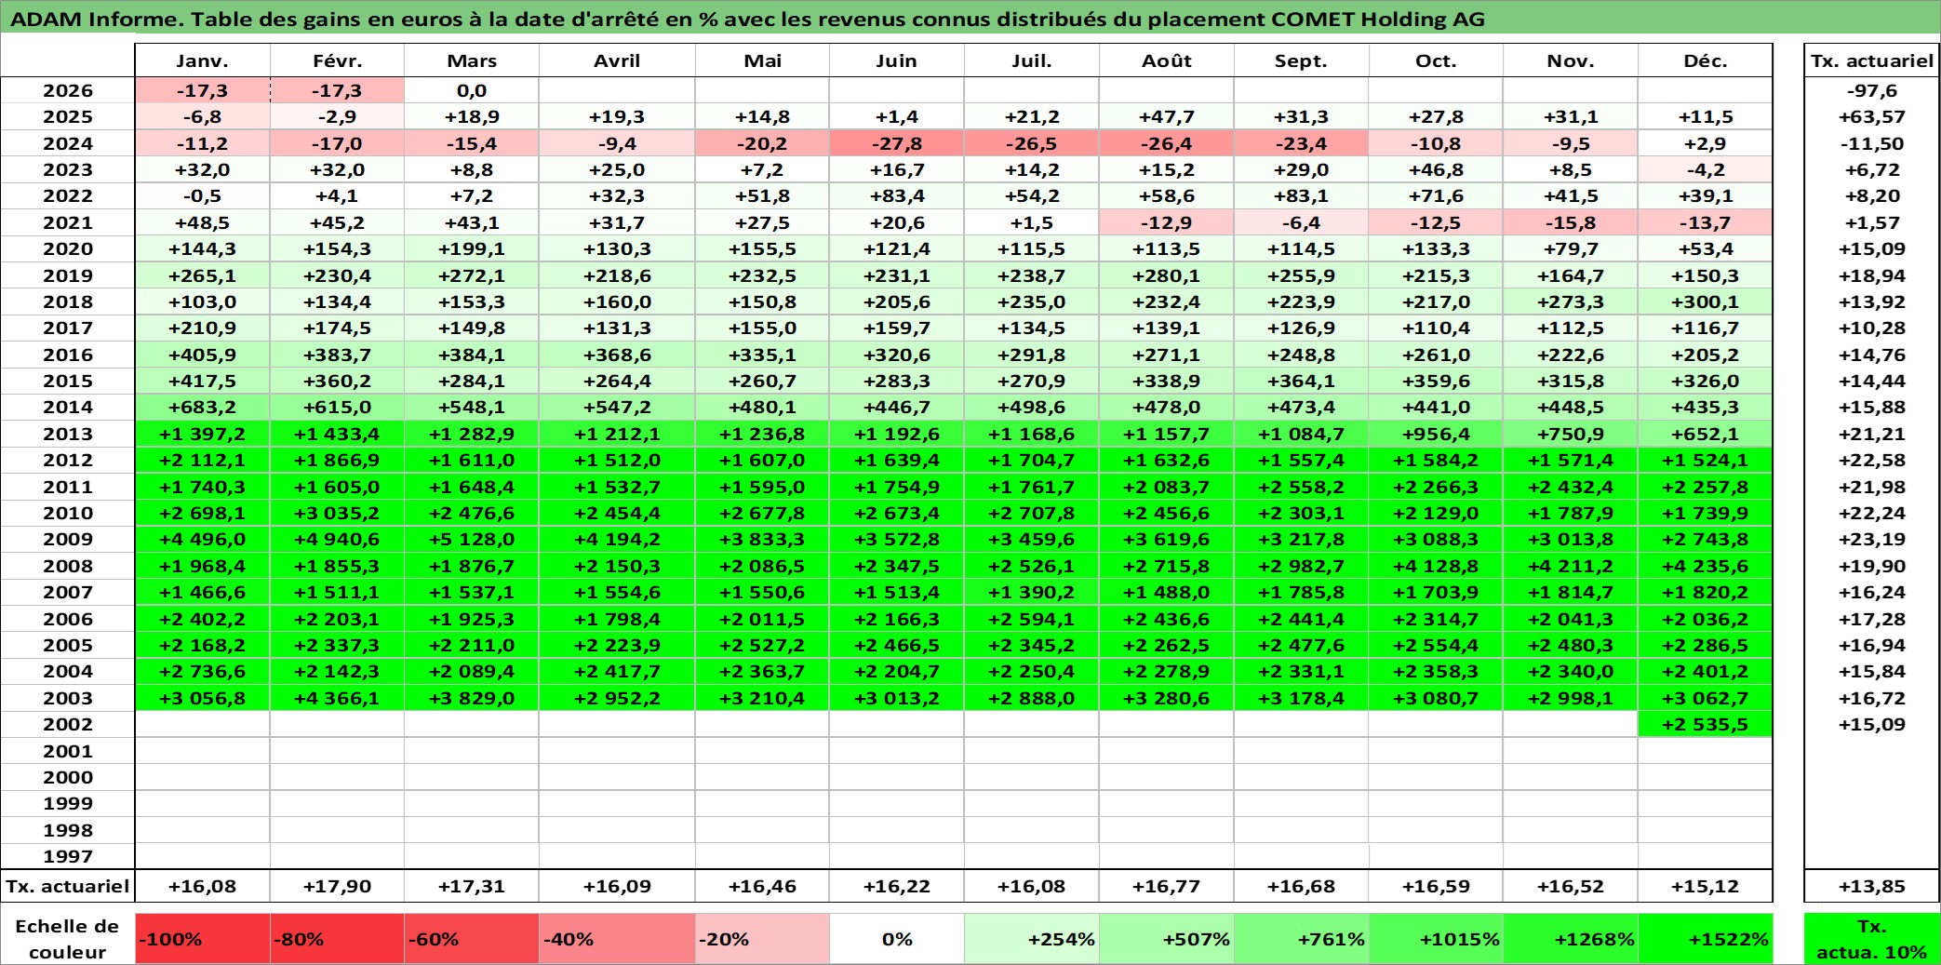Select the 'Juin' column header
1941x965 pixels.
pyautogui.click(x=897, y=60)
